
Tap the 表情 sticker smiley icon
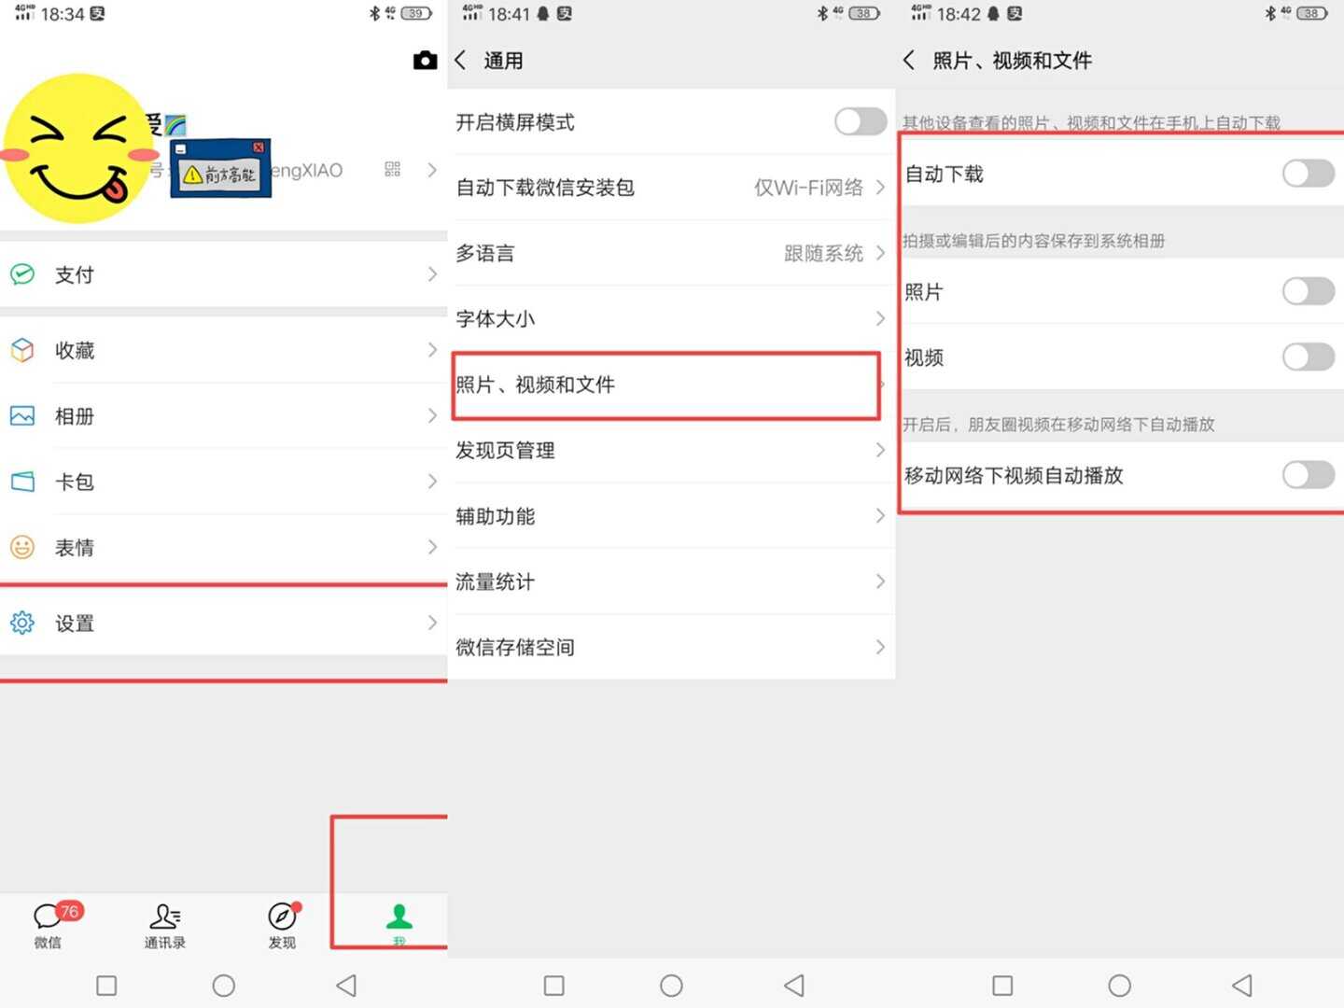22,547
